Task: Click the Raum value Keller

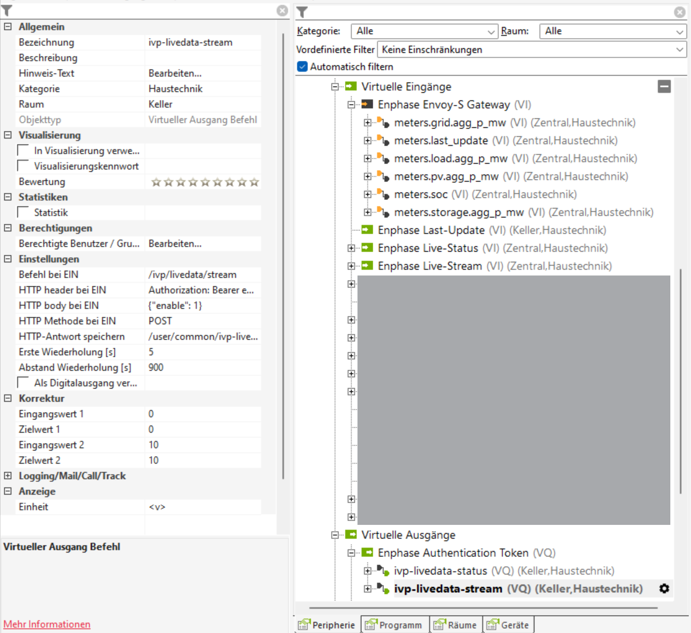Action: click(203, 104)
